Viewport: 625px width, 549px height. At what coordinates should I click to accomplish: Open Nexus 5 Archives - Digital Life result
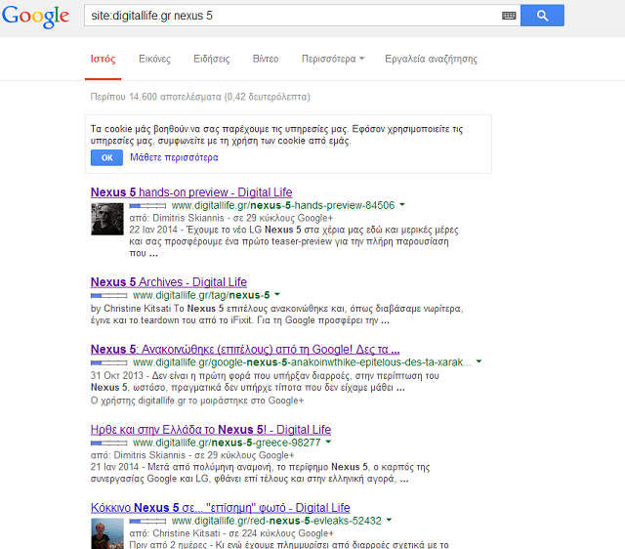[169, 282]
